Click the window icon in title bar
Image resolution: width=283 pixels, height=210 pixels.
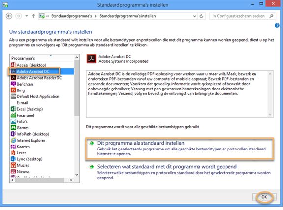click(5, 5)
